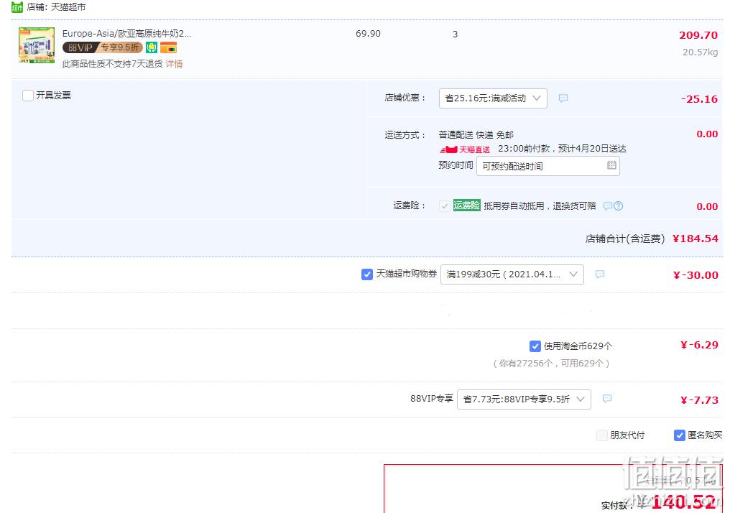Click the green shield icon beside the 88VIP badge

(x=152, y=47)
